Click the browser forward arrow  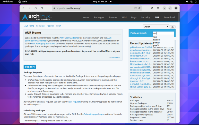29,8
